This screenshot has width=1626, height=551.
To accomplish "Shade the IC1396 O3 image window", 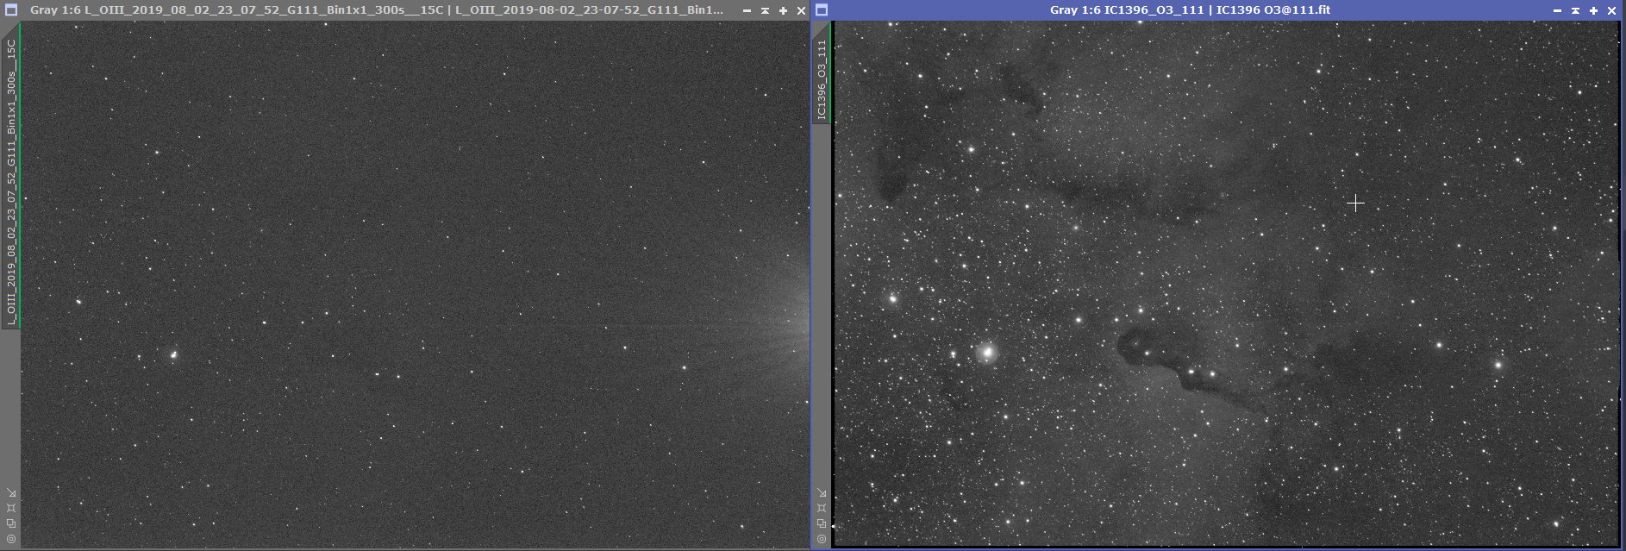I will (x=1575, y=10).
